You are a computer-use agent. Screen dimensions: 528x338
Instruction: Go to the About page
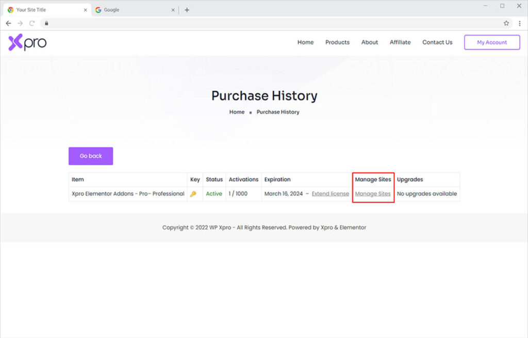[x=369, y=42]
